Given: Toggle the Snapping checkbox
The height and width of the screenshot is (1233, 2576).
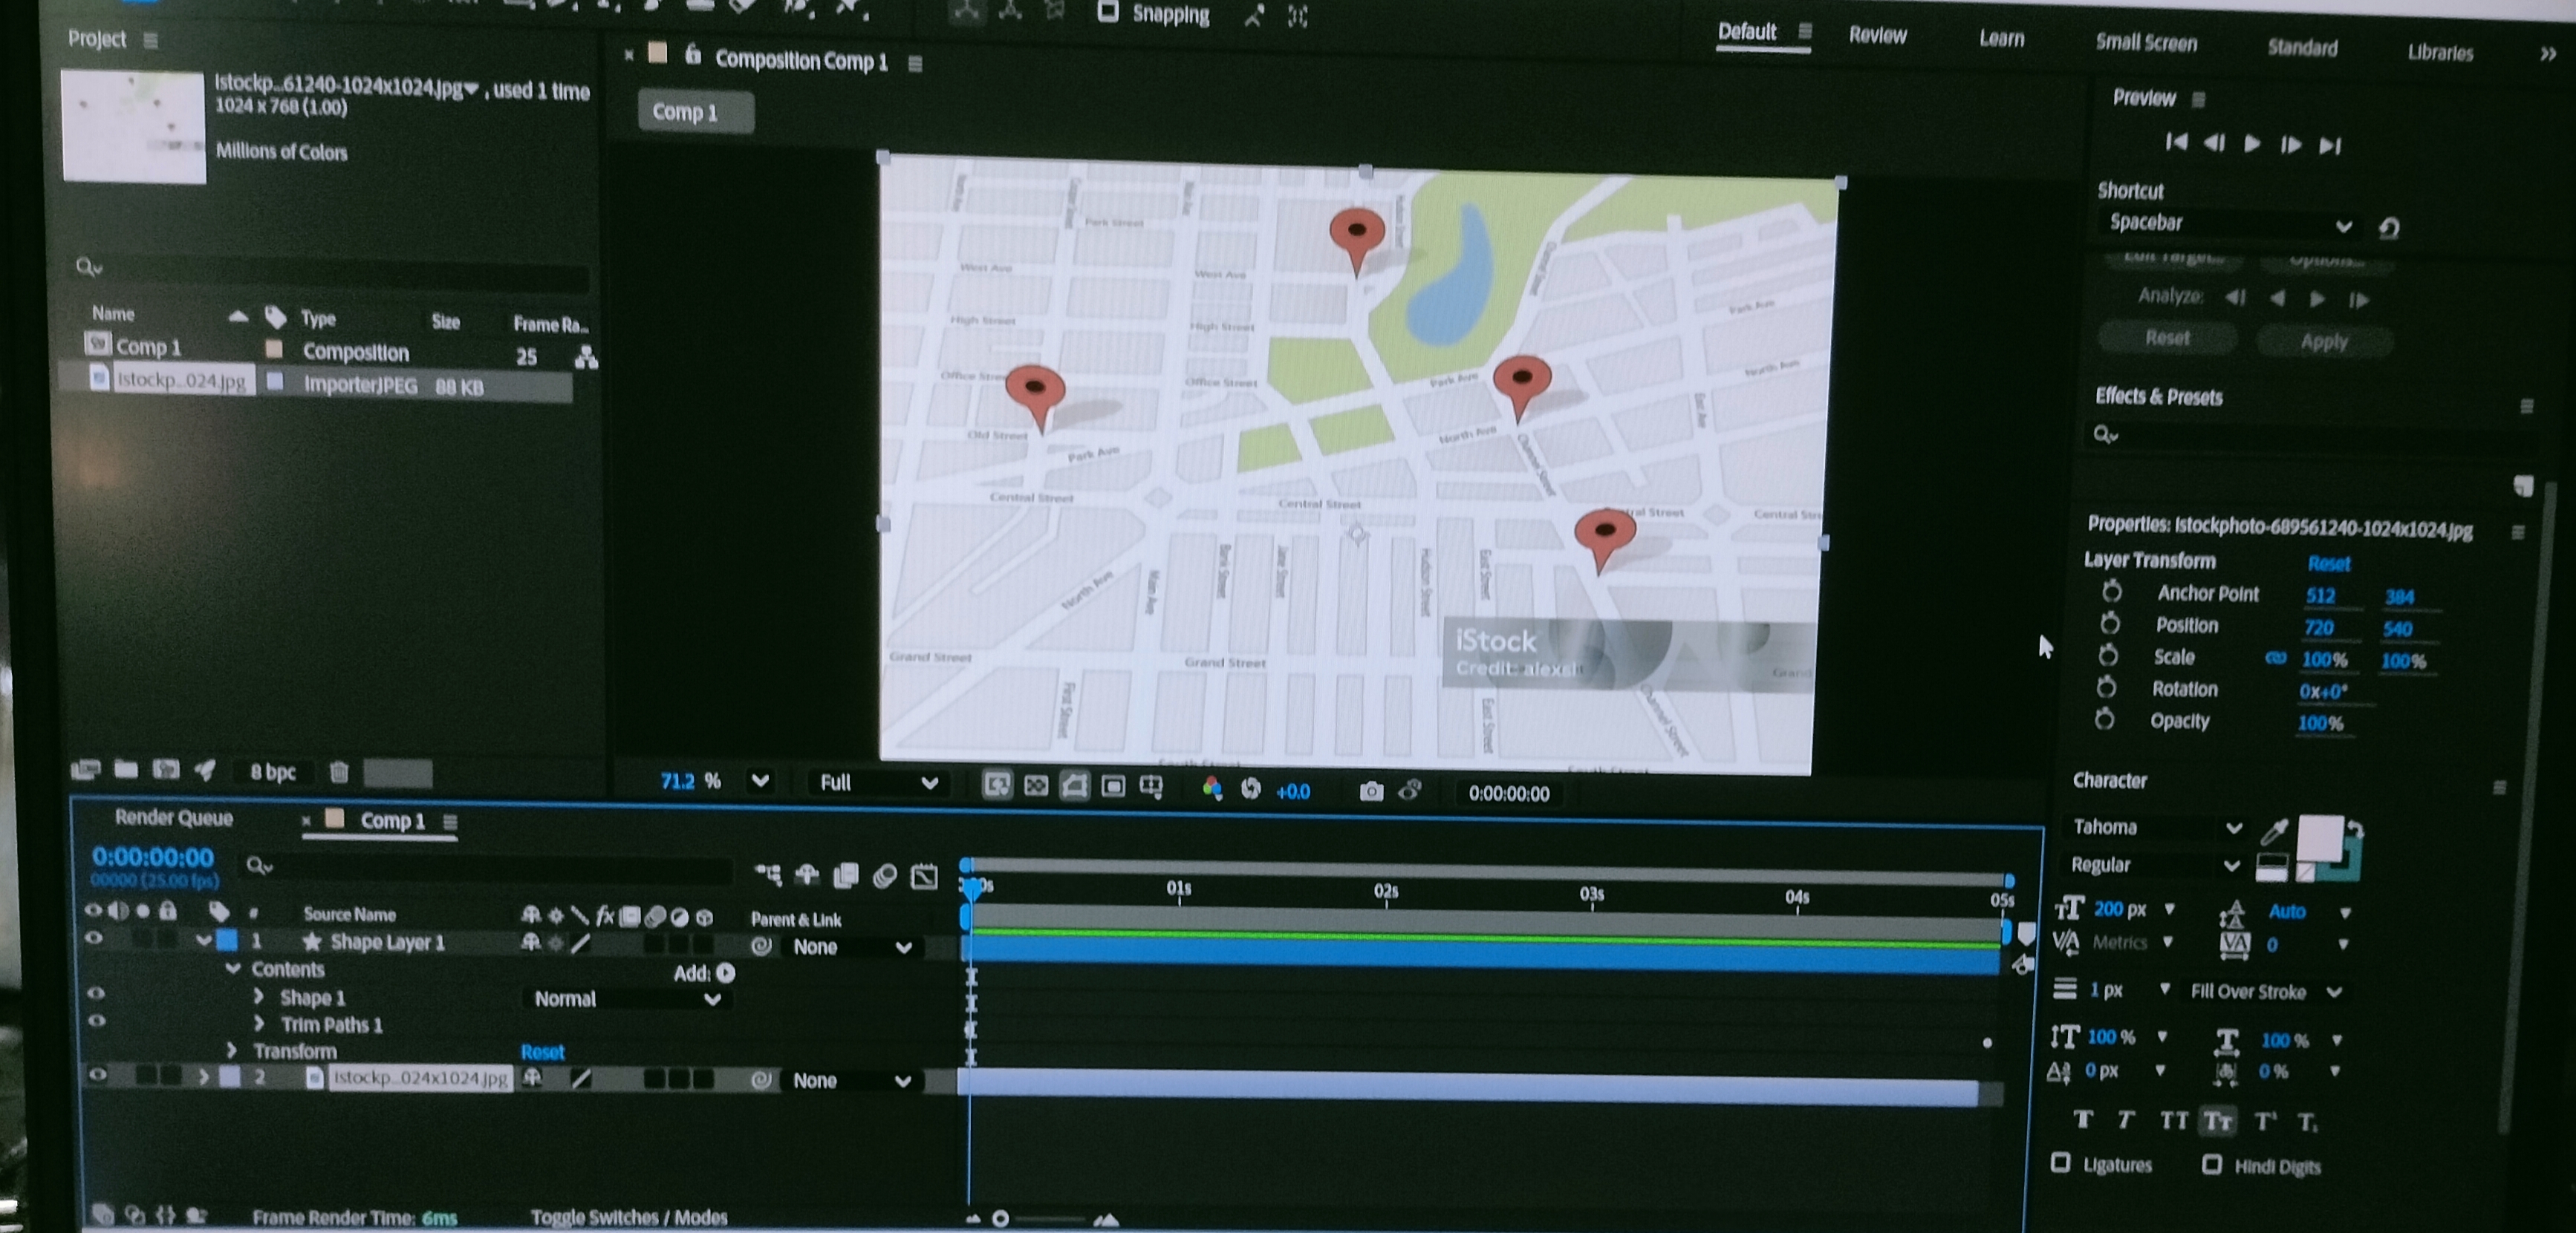Looking at the screenshot, I should tap(1108, 12).
